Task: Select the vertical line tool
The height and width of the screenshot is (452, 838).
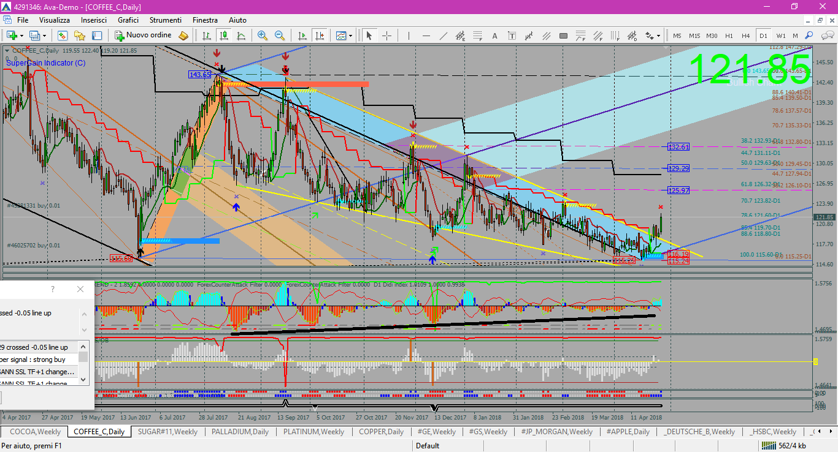Action: pyautogui.click(x=409, y=36)
